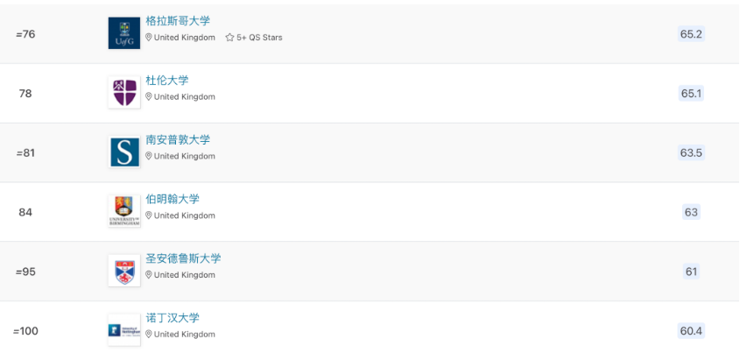
Task: Click the 65.1 score for Durham
Action: point(691,94)
